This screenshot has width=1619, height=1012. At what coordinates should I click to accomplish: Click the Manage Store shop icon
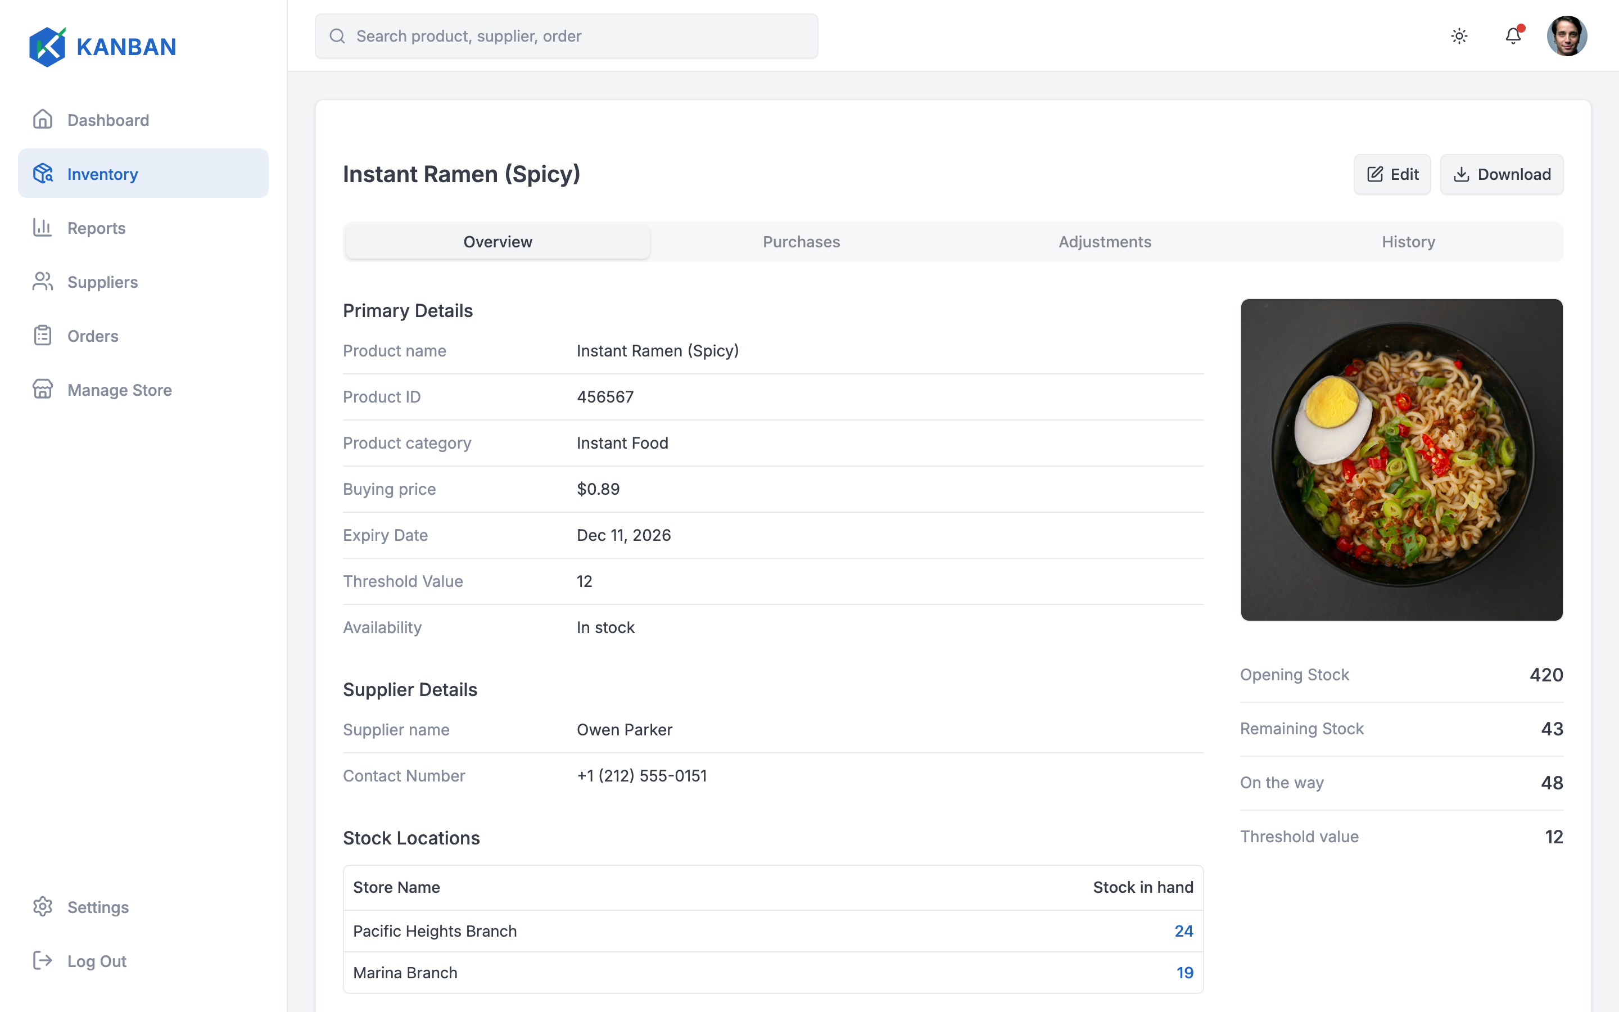pos(43,390)
